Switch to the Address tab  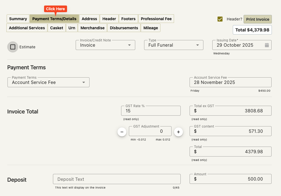coord(89,19)
